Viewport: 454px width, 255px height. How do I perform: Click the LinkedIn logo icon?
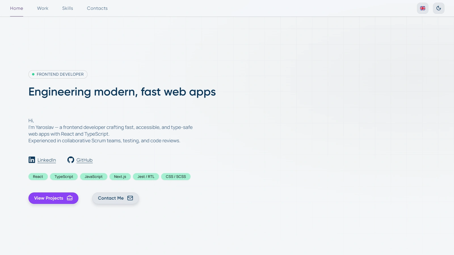[32, 160]
